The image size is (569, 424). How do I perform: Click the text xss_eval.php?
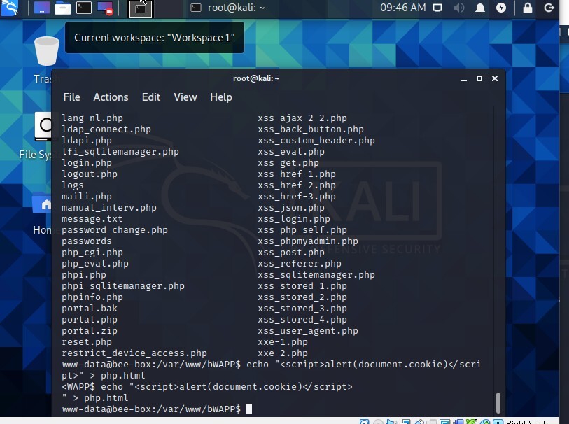(x=291, y=152)
